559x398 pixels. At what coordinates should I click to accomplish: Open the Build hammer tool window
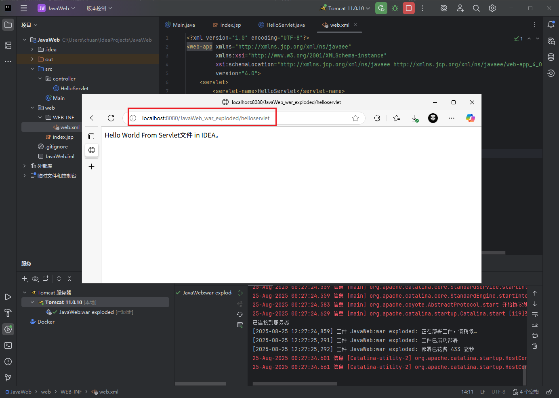pos(8,313)
